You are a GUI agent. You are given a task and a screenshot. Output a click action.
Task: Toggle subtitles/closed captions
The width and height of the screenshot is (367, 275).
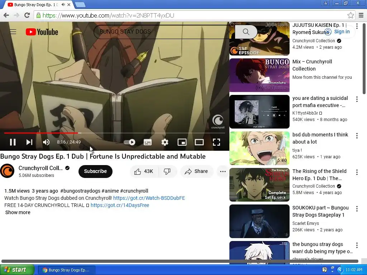coord(147,142)
